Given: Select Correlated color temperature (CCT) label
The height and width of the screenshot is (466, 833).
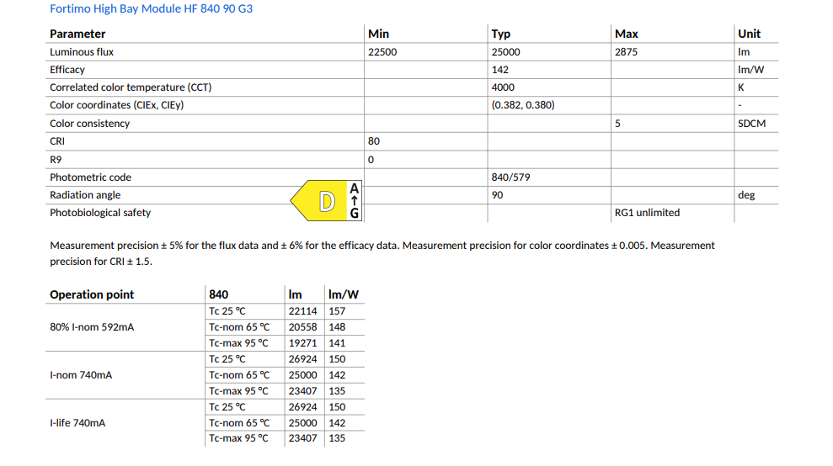Looking at the screenshot, I should coord(131,87).
